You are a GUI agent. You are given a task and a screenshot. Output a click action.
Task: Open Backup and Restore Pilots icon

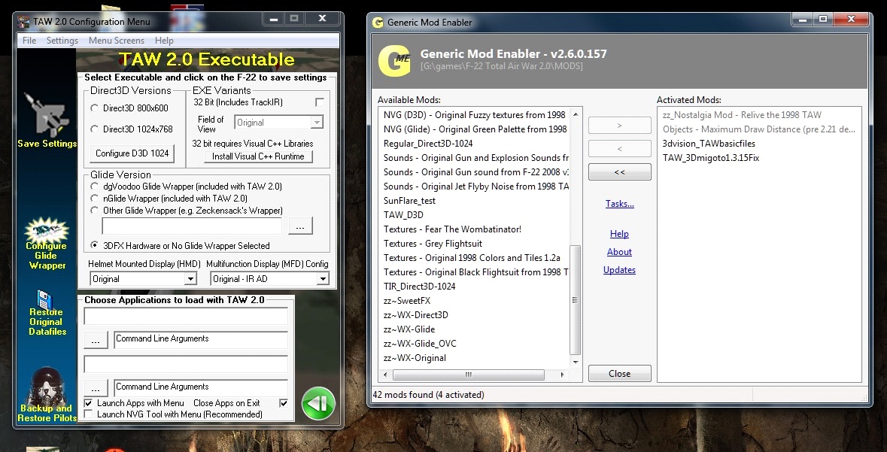pos(47,386)
